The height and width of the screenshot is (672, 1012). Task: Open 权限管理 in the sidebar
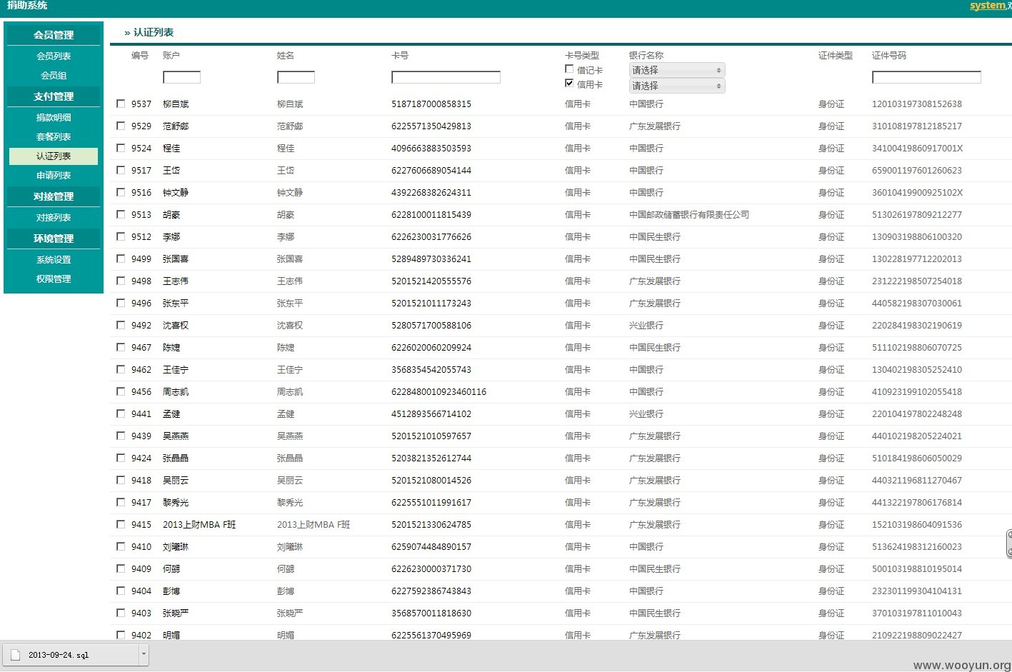click(54, 279)
